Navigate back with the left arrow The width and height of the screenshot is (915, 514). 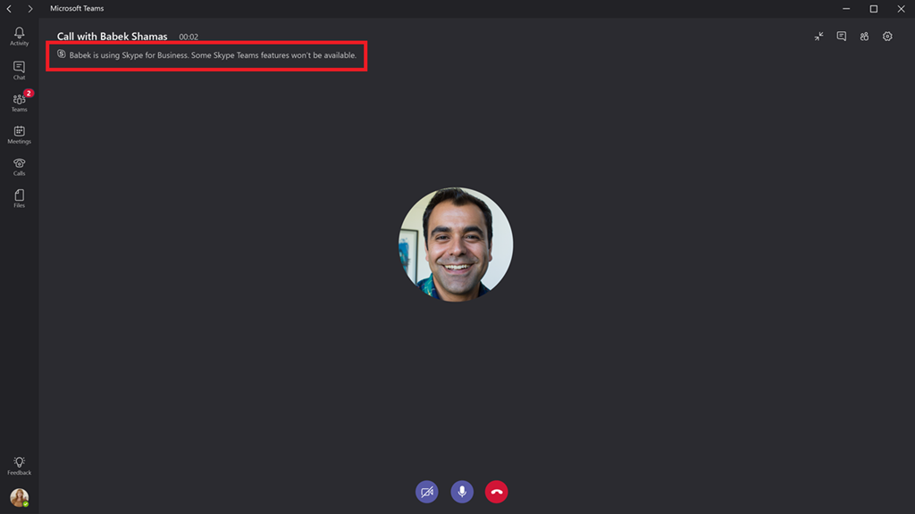9,9
